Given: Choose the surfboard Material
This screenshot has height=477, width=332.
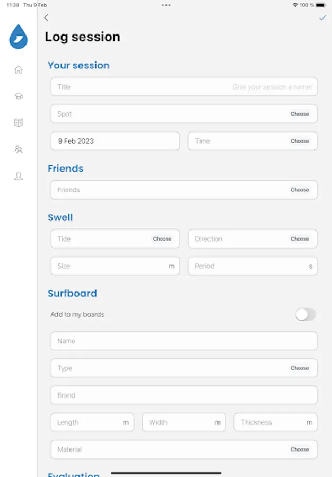Looking at the screenshot, I should (x=300, y=449).
